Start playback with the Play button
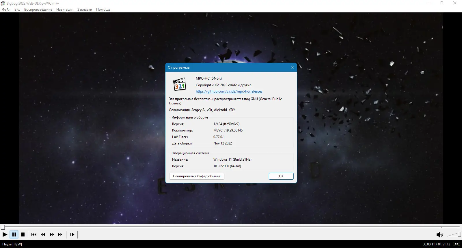 (5, 235)
